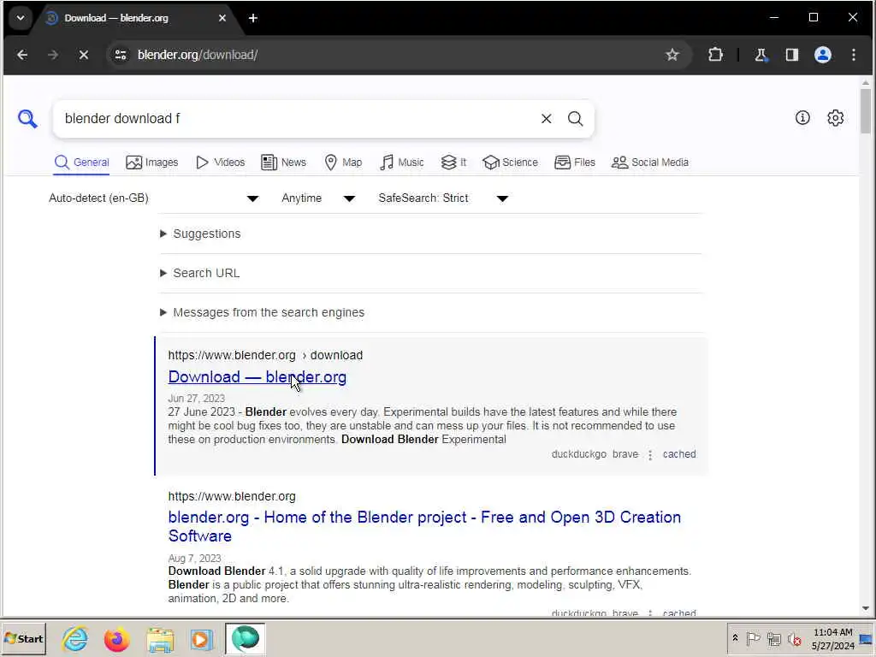Submit search with magnifier button
876x657 pixels.
[x=576, y=118]
